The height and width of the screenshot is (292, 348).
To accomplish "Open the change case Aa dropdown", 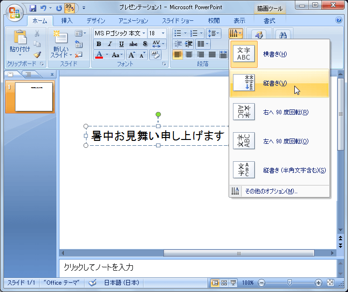I will (x=117, y=55).
